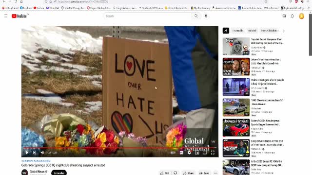Viewport: 312px width, 175px height.
Task: Click the video title text
Action: pyautogui.click(x=63, y=165)
